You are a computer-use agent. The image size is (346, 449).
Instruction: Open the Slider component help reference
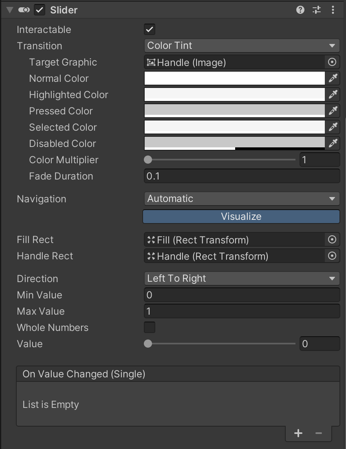point(300,10)
